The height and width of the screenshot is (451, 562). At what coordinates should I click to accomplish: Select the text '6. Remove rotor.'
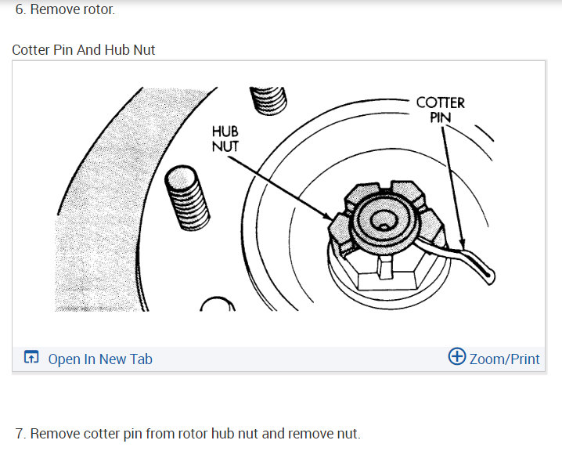(x=65, y=9)
